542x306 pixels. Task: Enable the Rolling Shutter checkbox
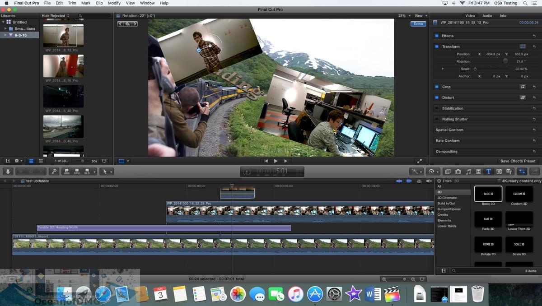click(x=437, y=119)
